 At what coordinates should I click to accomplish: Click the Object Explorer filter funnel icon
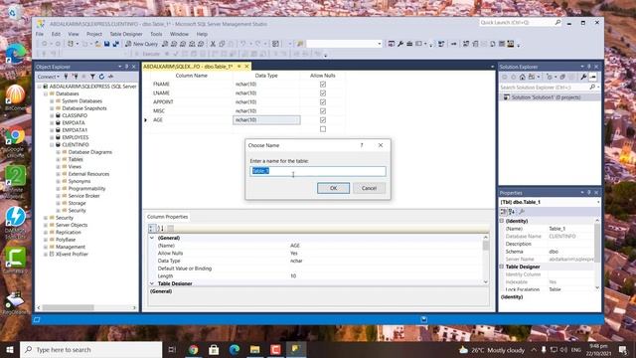pyautogui.click(x=92, y=77)
